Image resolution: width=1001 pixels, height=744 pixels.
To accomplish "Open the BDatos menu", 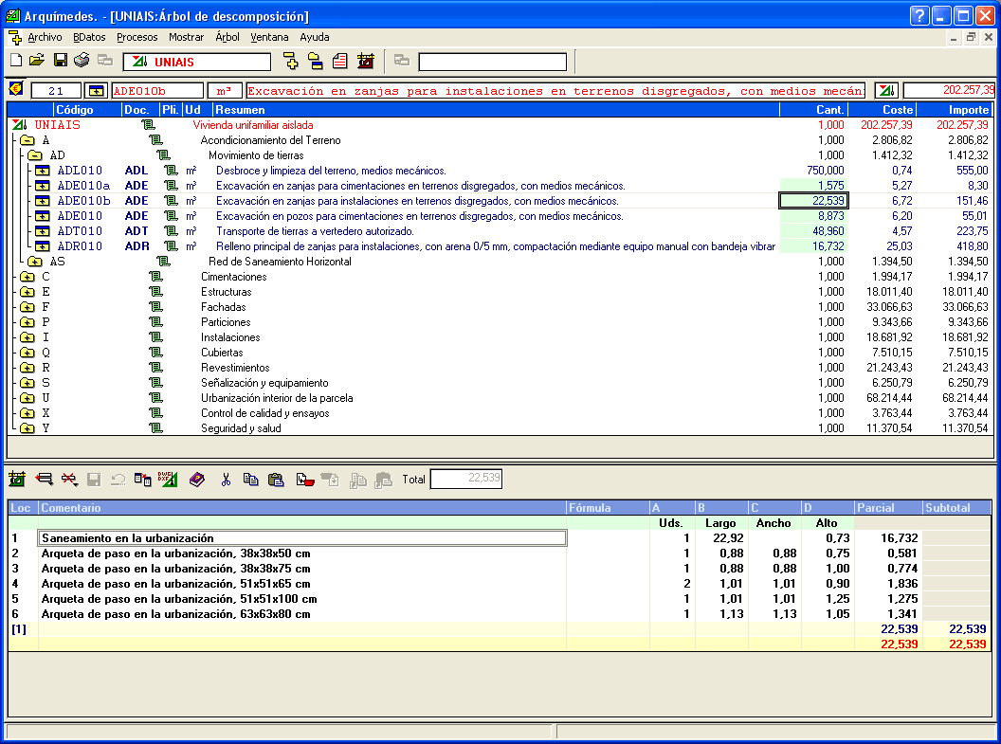I will (x=89, y=37).
